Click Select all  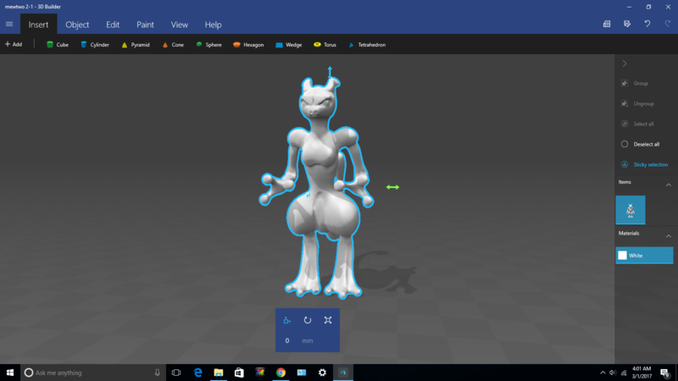pos(637,124)
